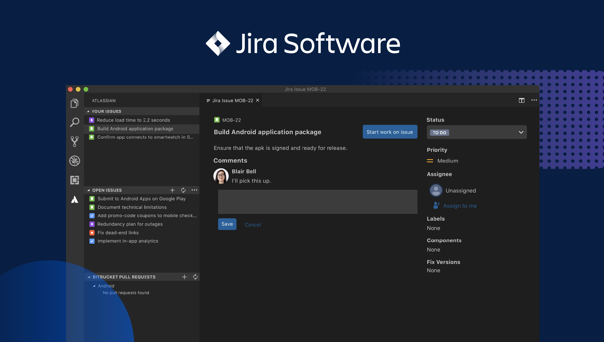The height and width of the screenshot is (342, 604).
Task: Collapse the Open Issues section
Action: pyautogui.click(x=88, y=190)
